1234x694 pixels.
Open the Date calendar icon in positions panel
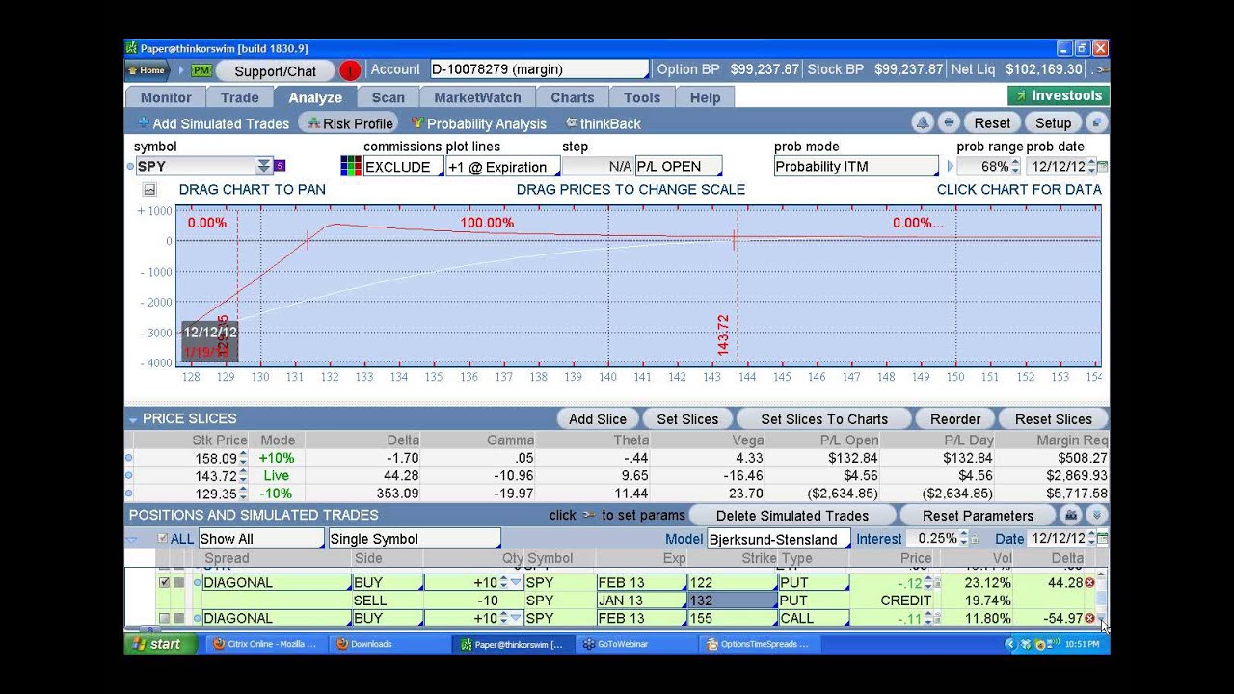pyautogui.click(x=1103, y=539)
